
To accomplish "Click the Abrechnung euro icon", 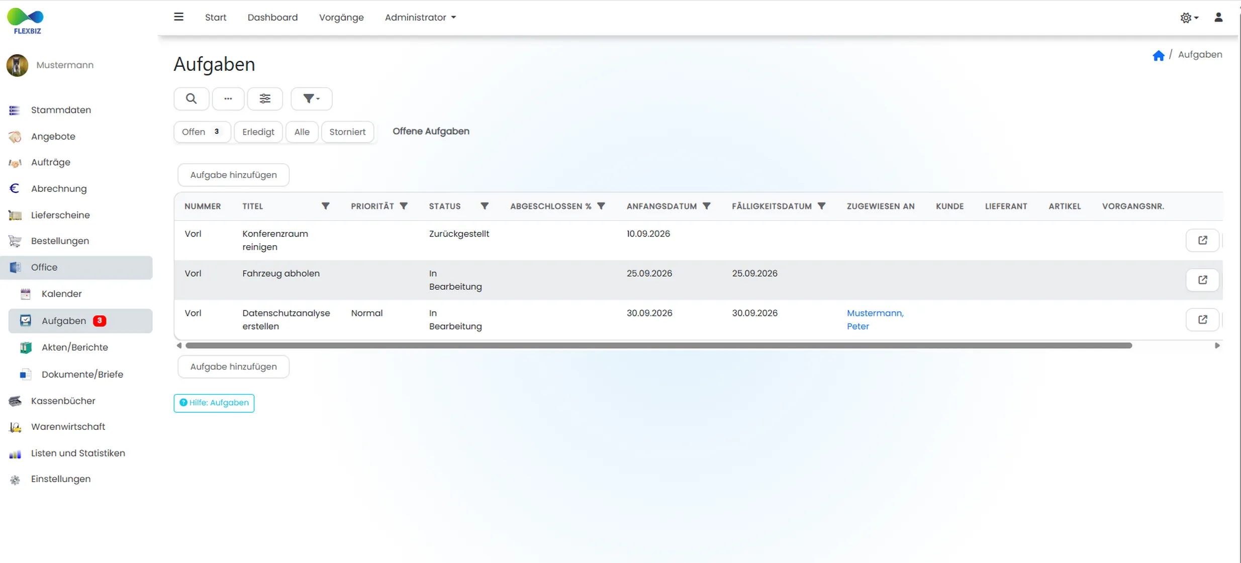I will click(15, 188).
